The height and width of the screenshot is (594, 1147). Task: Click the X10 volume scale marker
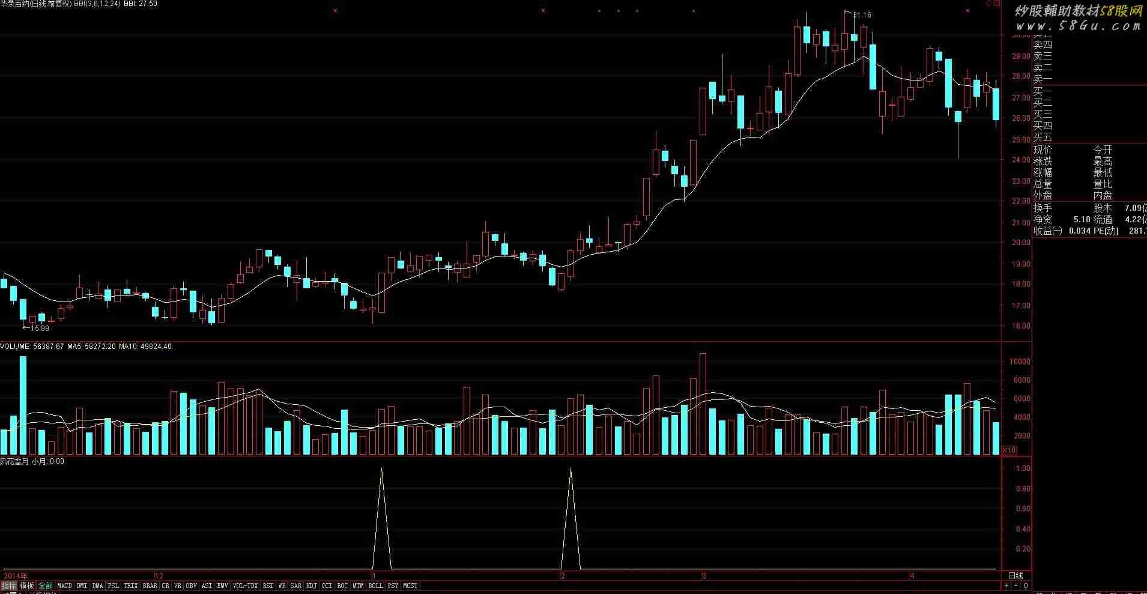pyautogui.click(x=1009, y=450)
